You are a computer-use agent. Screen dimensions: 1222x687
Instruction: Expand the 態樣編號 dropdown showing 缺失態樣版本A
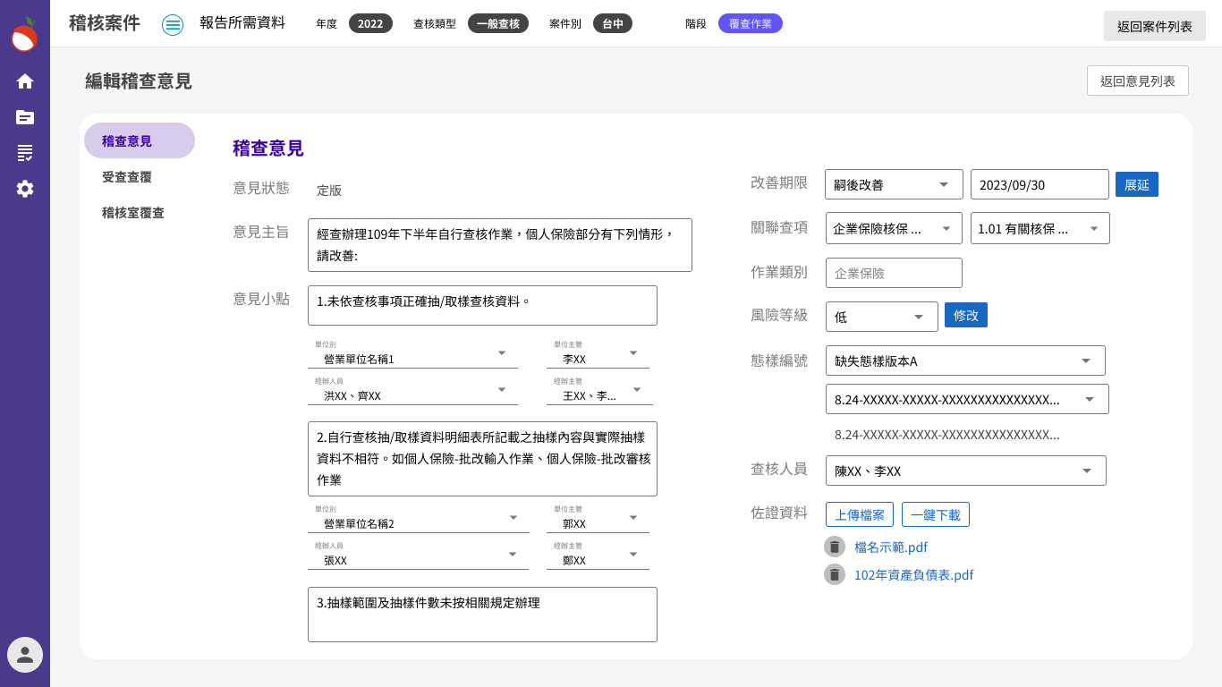click(x=1087, y=360)
